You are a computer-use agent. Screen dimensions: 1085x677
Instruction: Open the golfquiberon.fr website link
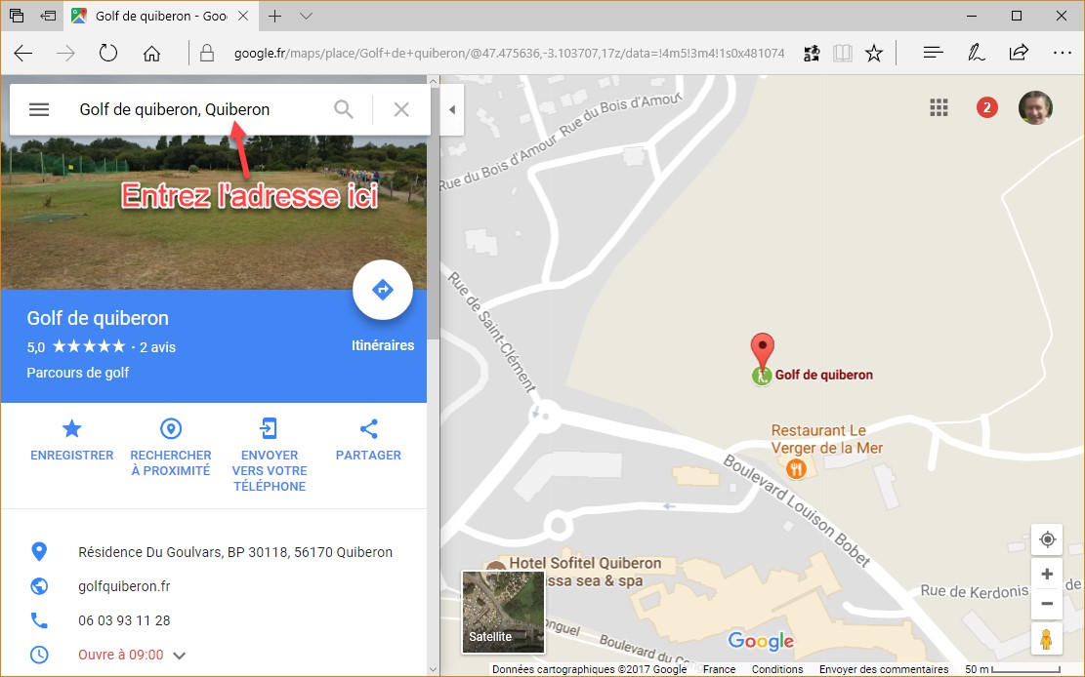pos(124,586)
